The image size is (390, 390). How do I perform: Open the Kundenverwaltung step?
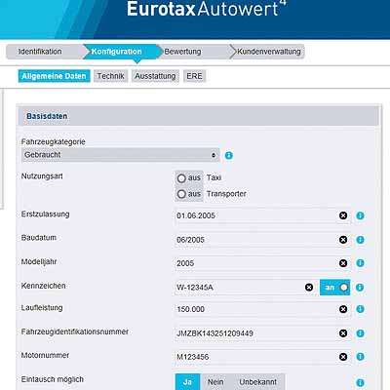coord(267,52)
